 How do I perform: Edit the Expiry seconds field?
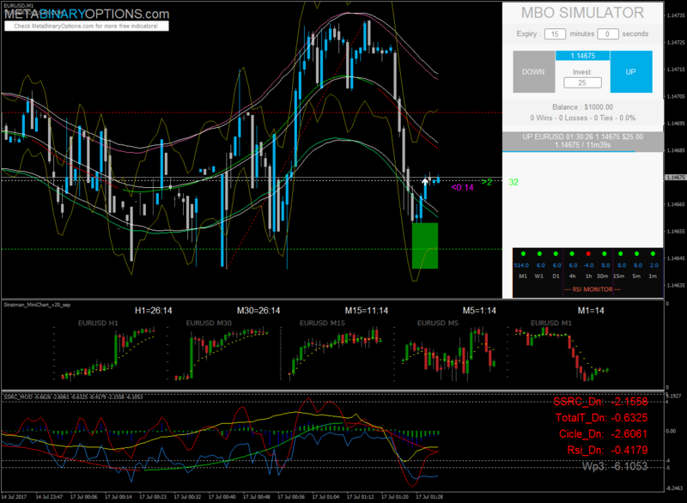(607, 33)
